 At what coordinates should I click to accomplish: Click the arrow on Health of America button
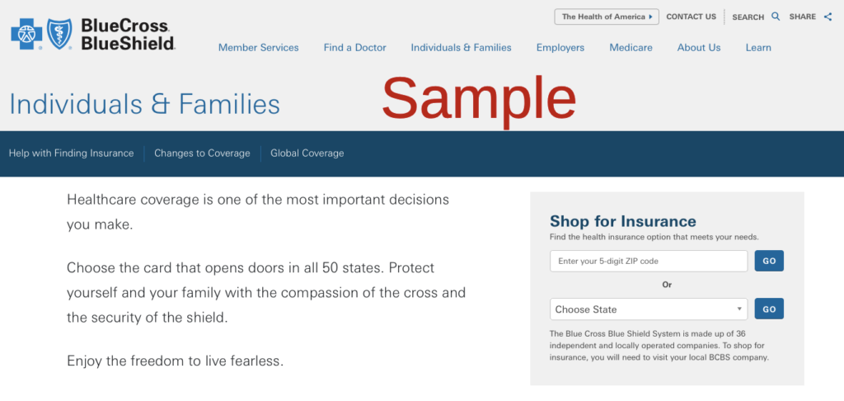pyautogui.click(x=651, y=17)
